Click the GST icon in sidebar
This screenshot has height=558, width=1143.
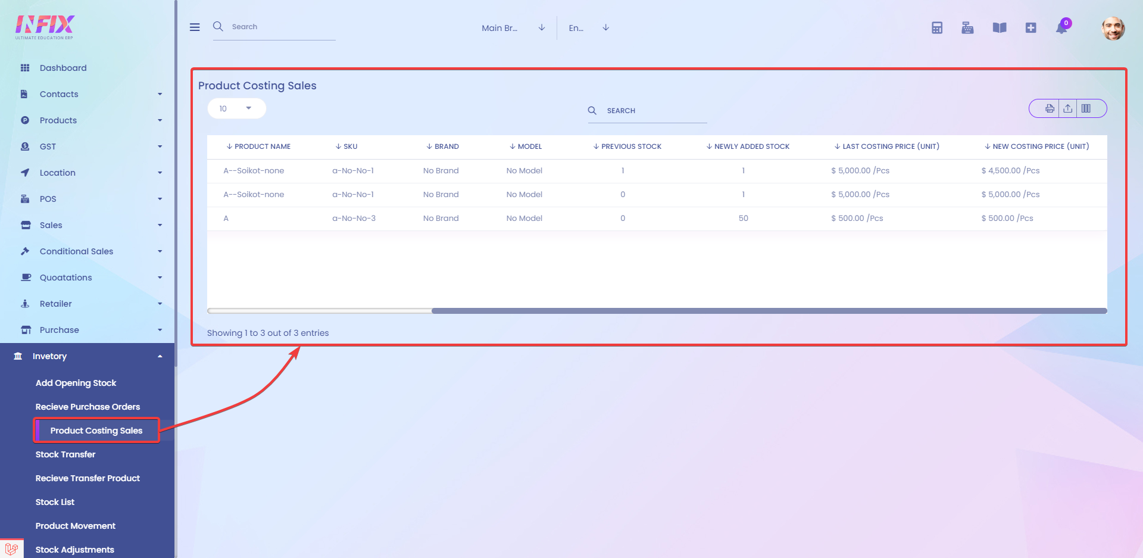25,146
